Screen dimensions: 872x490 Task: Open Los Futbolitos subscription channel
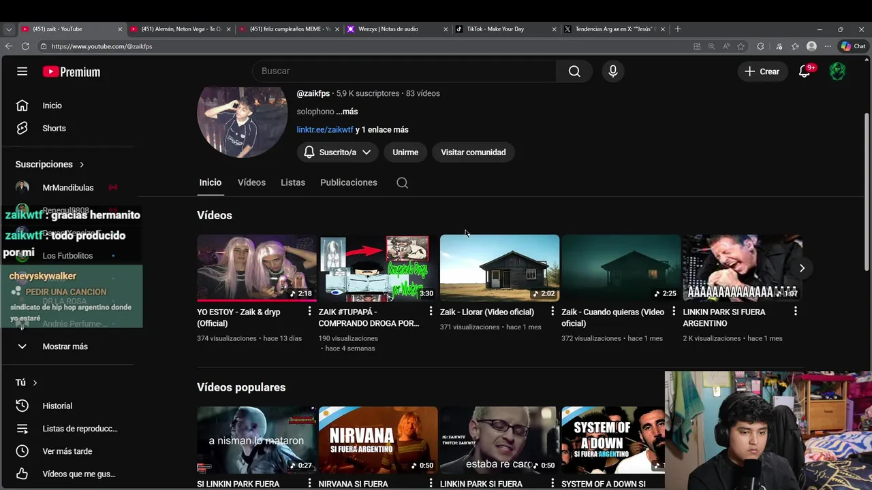point(67,256)
